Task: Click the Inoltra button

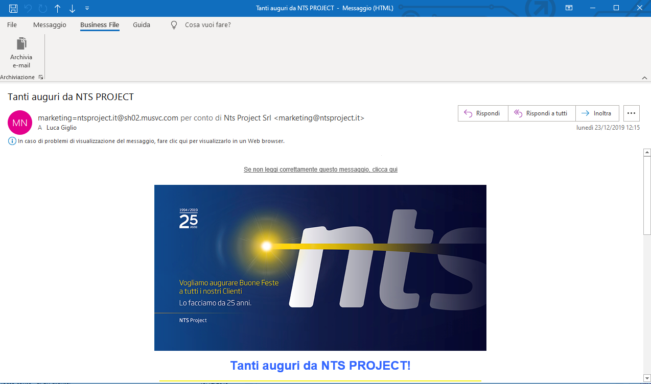Action: coord(597,113)
